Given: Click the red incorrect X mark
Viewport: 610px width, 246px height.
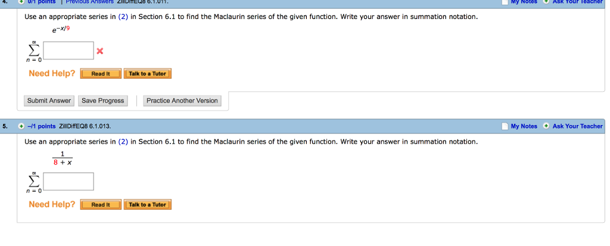Looking at the screenshot, I should pyautogui.click(x=100, y=51).
